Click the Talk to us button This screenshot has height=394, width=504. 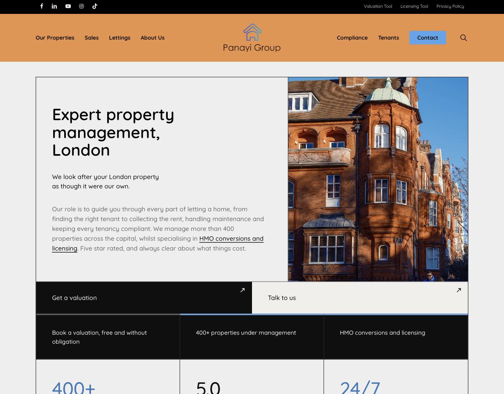(x=360, y=298)
